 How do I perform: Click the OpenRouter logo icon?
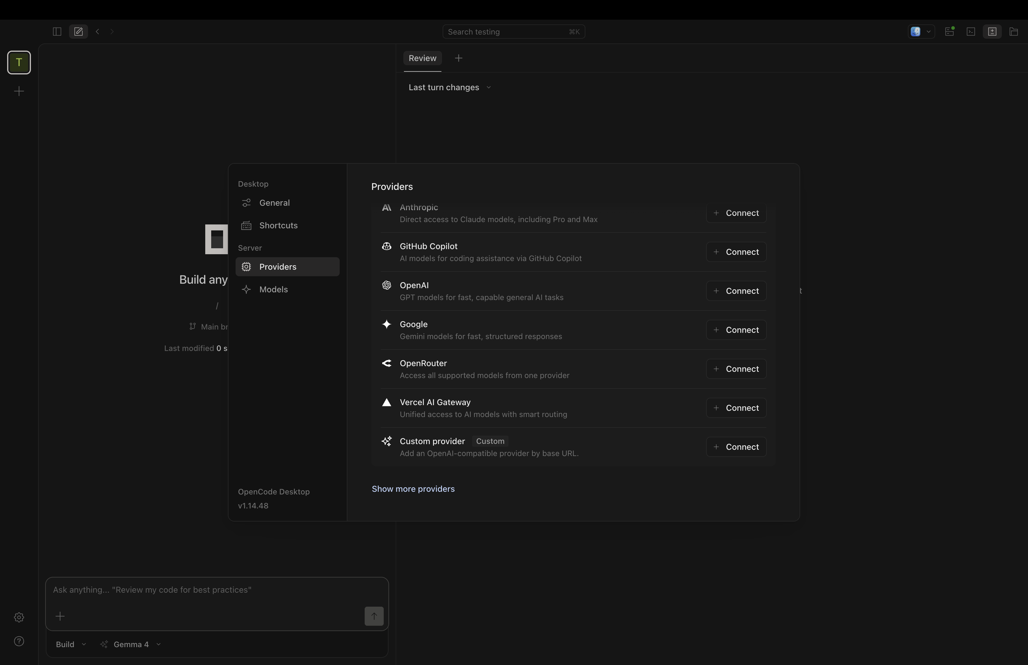coord(386,363)
